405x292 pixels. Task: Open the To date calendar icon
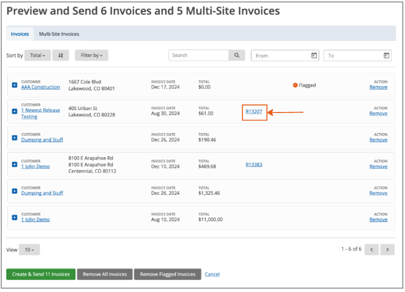point(386,56)
